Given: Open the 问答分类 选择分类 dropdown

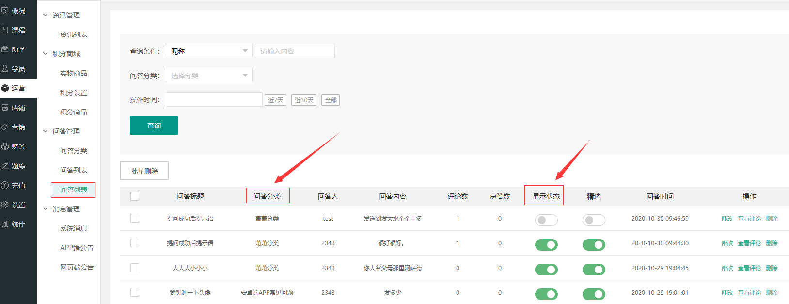Looking at the screenshot, I should 209,75.
